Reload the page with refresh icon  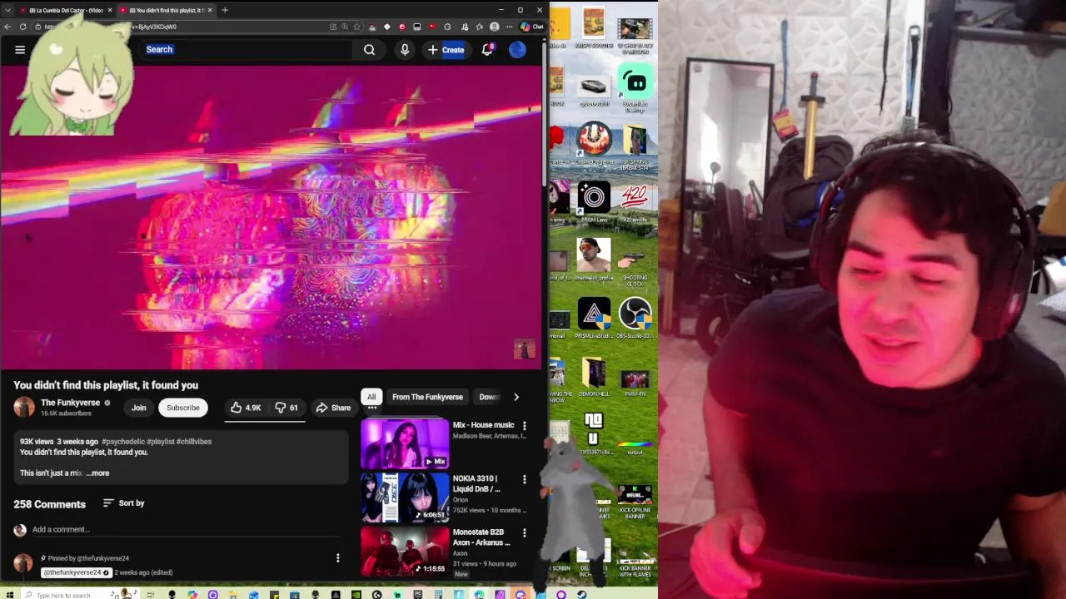coord(23,27)
